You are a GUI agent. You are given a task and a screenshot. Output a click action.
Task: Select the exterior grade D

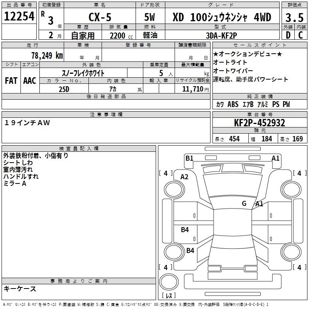[x=288, y=35]
